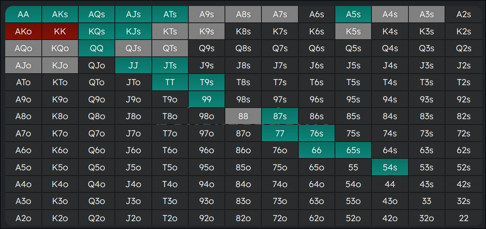Click the AA hand cell
This screenshot has height=229, width=486.
pos(23,15)
